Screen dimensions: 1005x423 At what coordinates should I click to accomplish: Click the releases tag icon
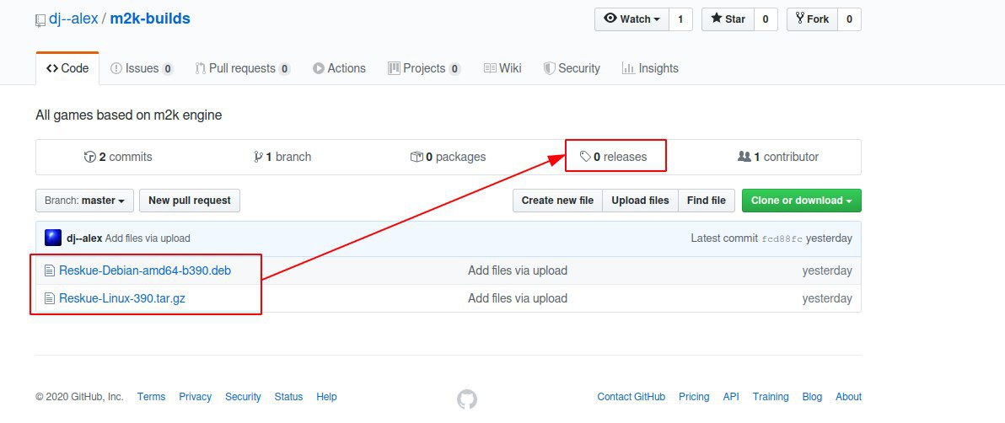click(x=585, y=157)
